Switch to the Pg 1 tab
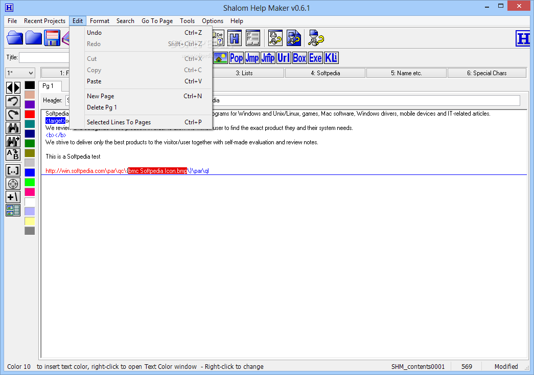Image resolution: width=534 pixels, height=375 pixels. [50, 86]
